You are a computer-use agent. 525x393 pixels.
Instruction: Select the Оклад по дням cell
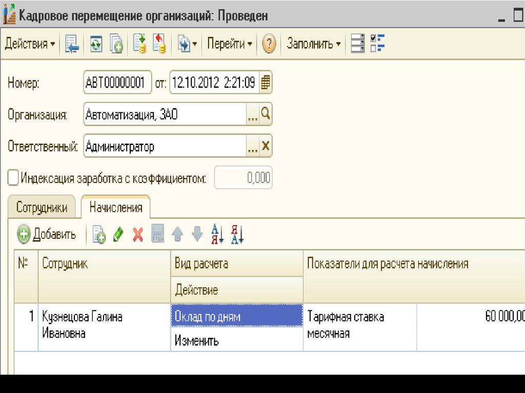coord(236,316)
